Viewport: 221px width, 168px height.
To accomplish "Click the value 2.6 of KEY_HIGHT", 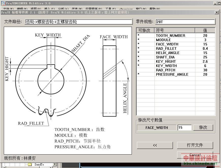I will point(205,61).
